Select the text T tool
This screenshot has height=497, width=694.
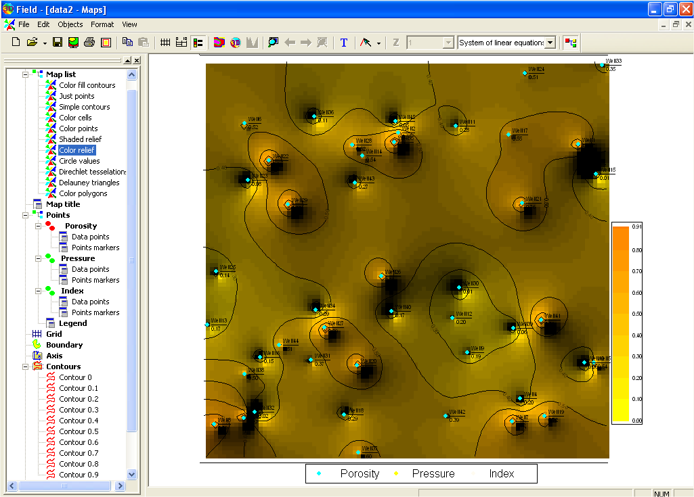click(344, 43)
